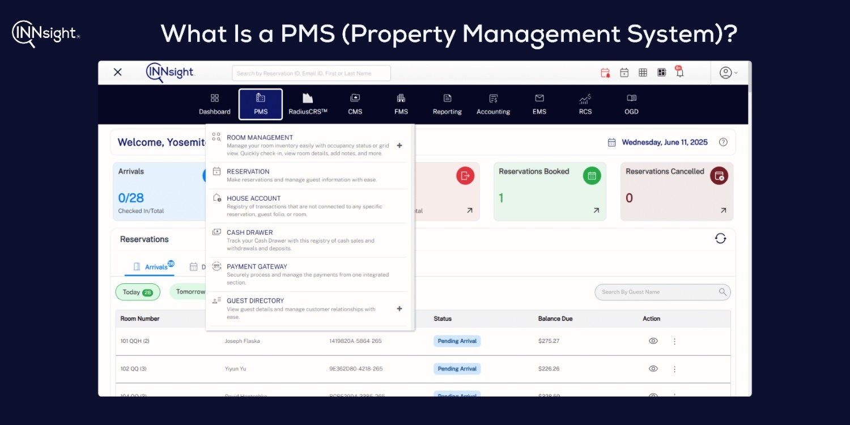Click guest name Yiyun Yu
850x425 pixels.
coord(235,369)
